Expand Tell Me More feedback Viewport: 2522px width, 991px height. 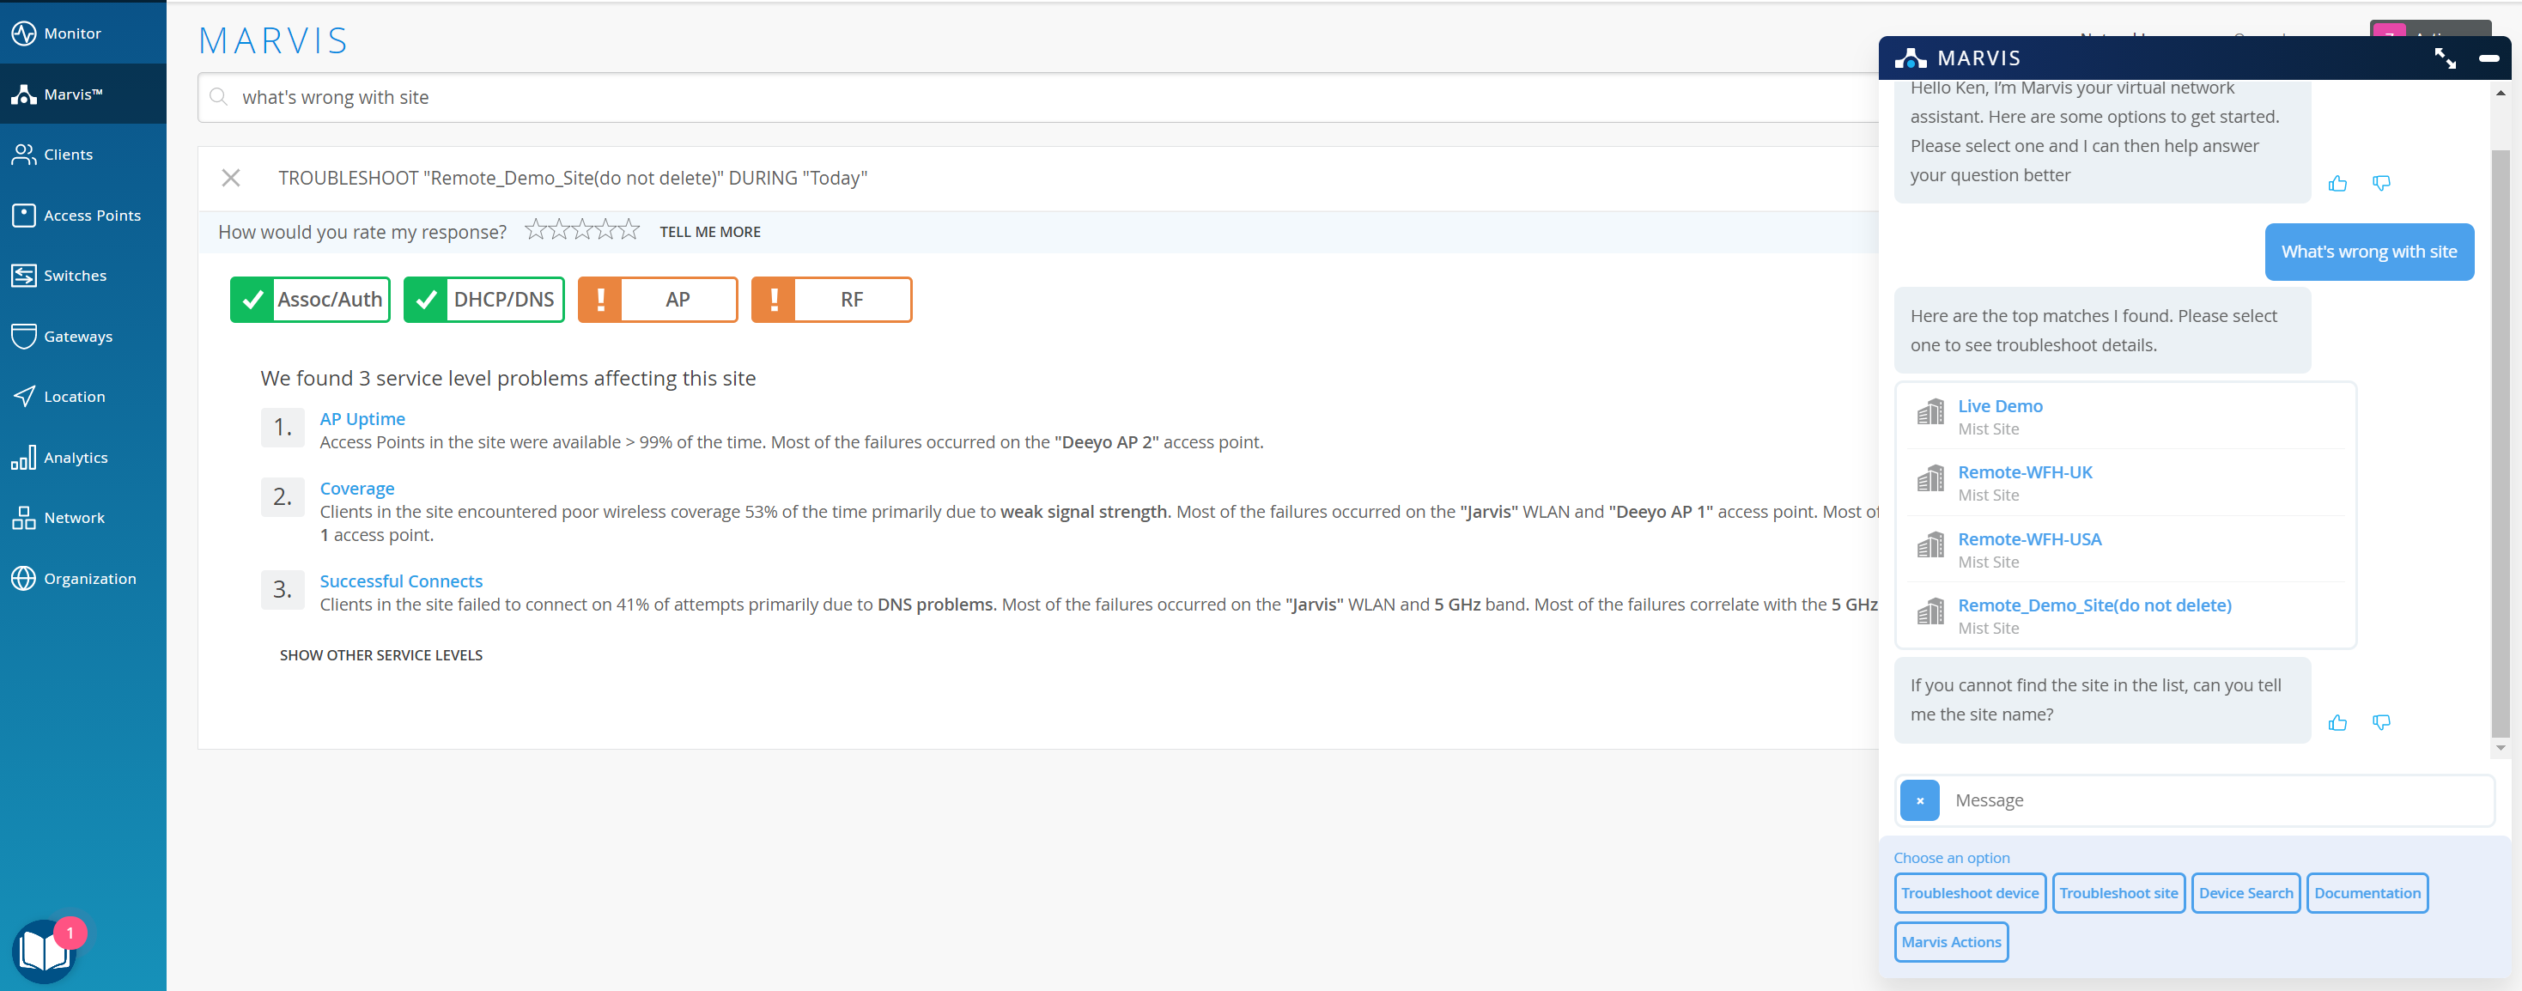[x=710, y=232]
